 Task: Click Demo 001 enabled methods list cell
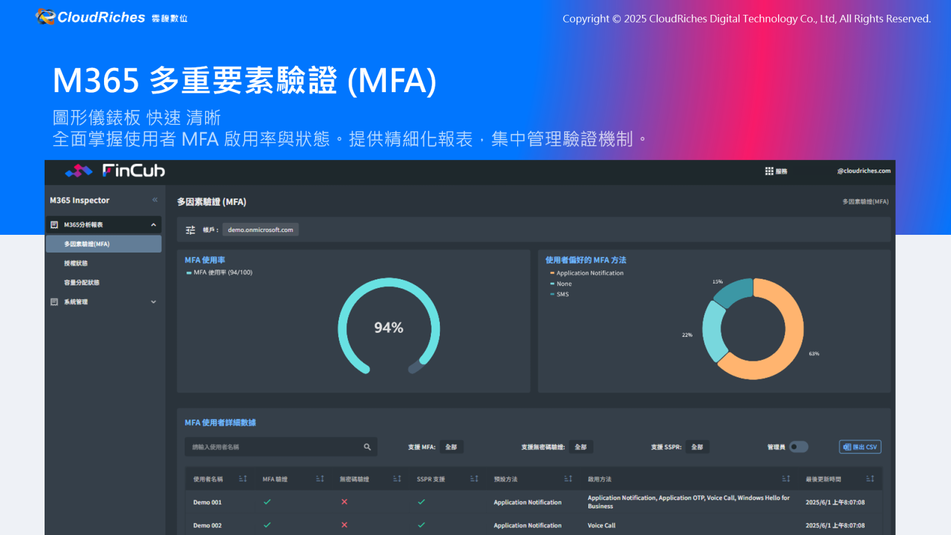pos(689,502)
